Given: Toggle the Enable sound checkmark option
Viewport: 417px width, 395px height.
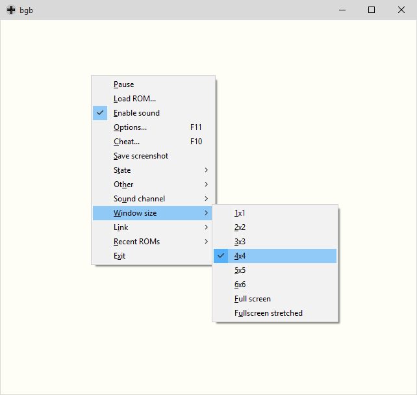Looking at the screenshot, I should tap(136, 113).
